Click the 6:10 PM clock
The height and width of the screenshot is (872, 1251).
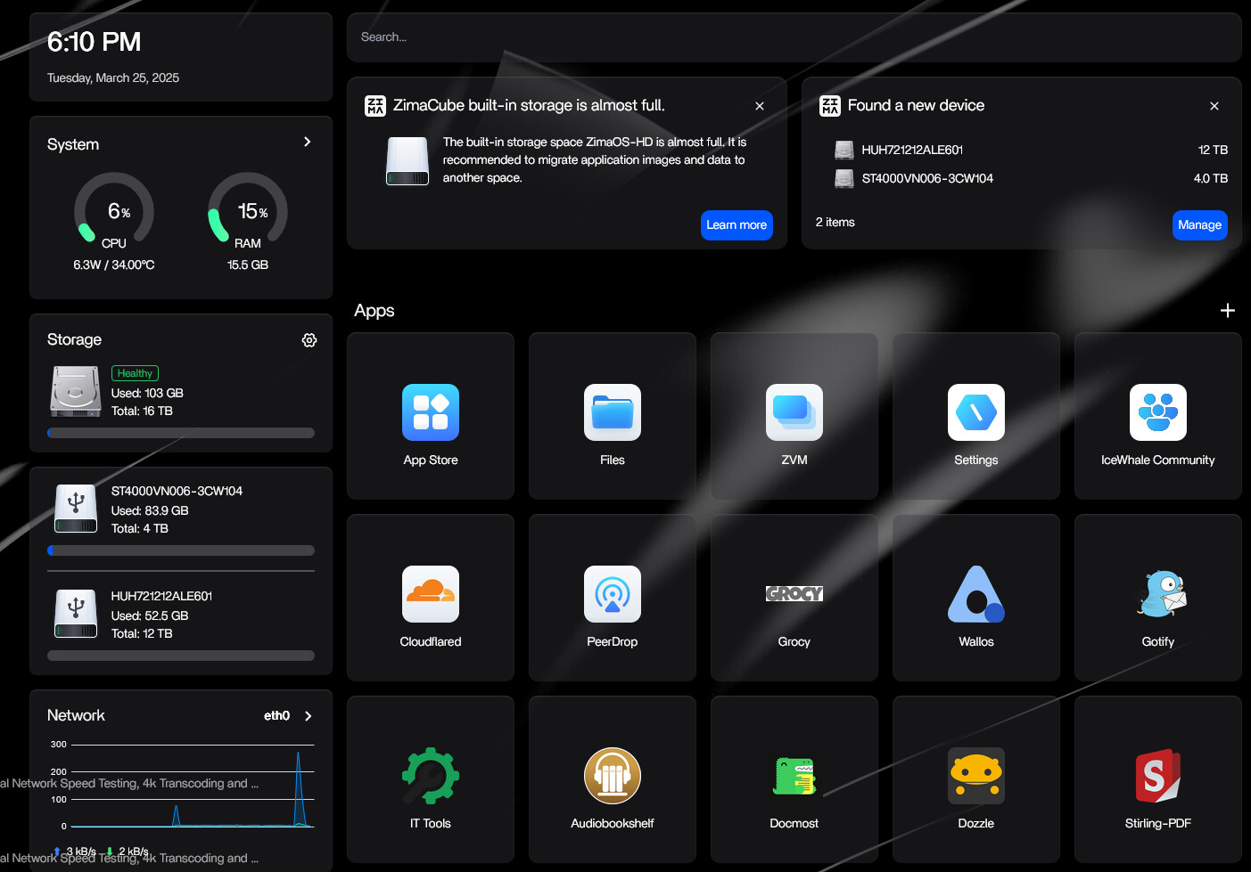[94, 42]
